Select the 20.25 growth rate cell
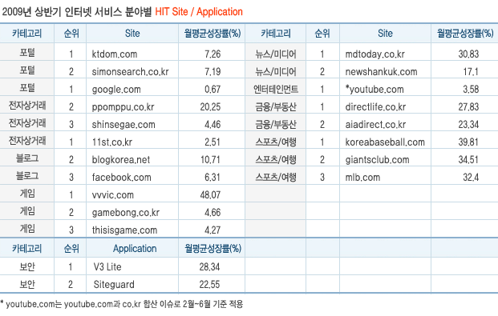This screenshot has height=316, width=498. pos(210,107)
